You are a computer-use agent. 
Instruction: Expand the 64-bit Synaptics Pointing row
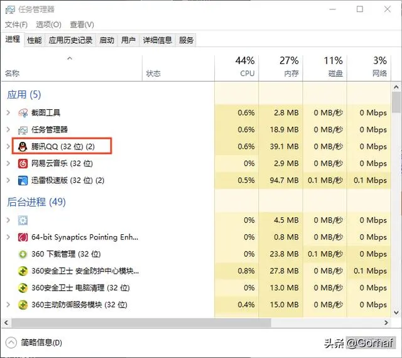[8, 237]
